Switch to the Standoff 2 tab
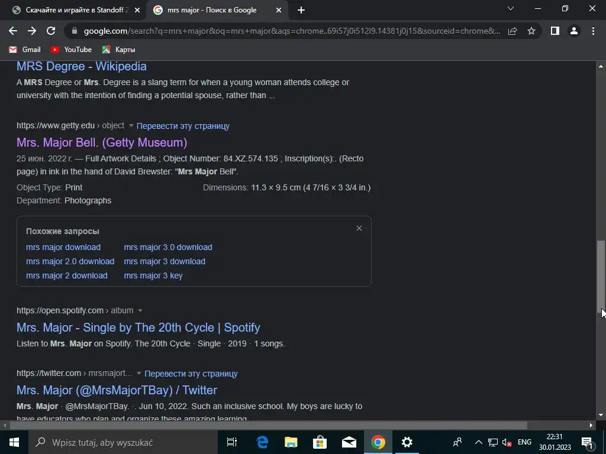Viewport: 606px width, 454px height. point(72,10)
